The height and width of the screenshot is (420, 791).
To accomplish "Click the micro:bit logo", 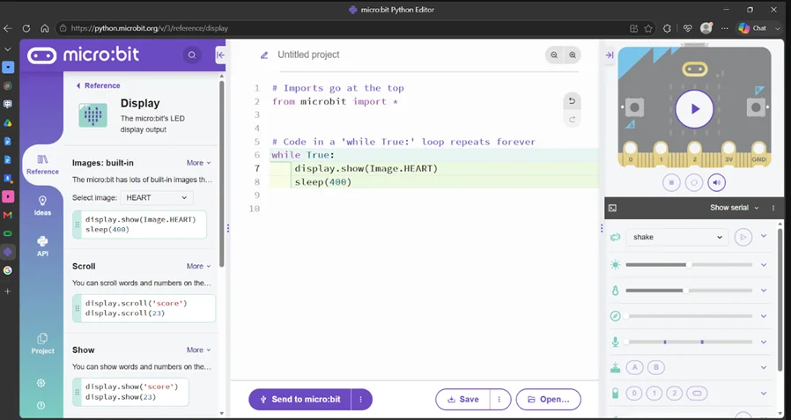I will (x=83, y=55).
